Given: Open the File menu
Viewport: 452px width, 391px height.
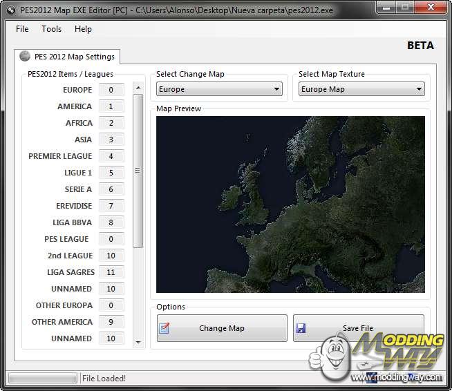Looking at the screenshot, I should pyautogui.click(x=22, y=29).
